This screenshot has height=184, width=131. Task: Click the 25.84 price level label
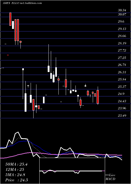coord(122,79)
